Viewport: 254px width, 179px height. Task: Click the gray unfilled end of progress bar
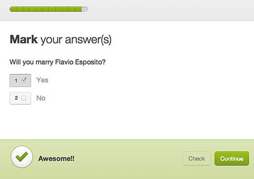85,8
